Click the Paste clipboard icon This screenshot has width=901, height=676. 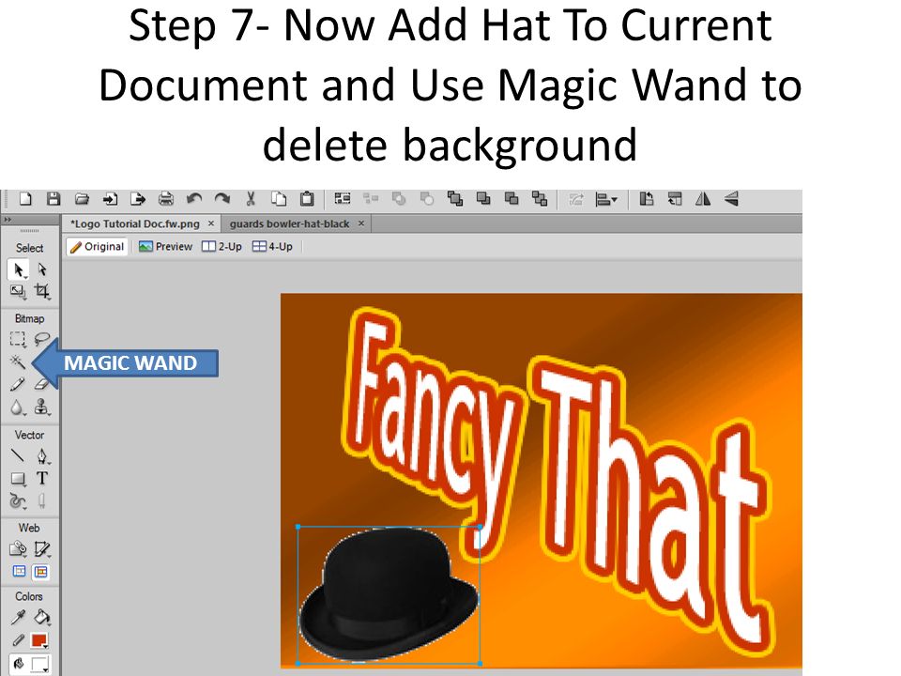point(307,199)
